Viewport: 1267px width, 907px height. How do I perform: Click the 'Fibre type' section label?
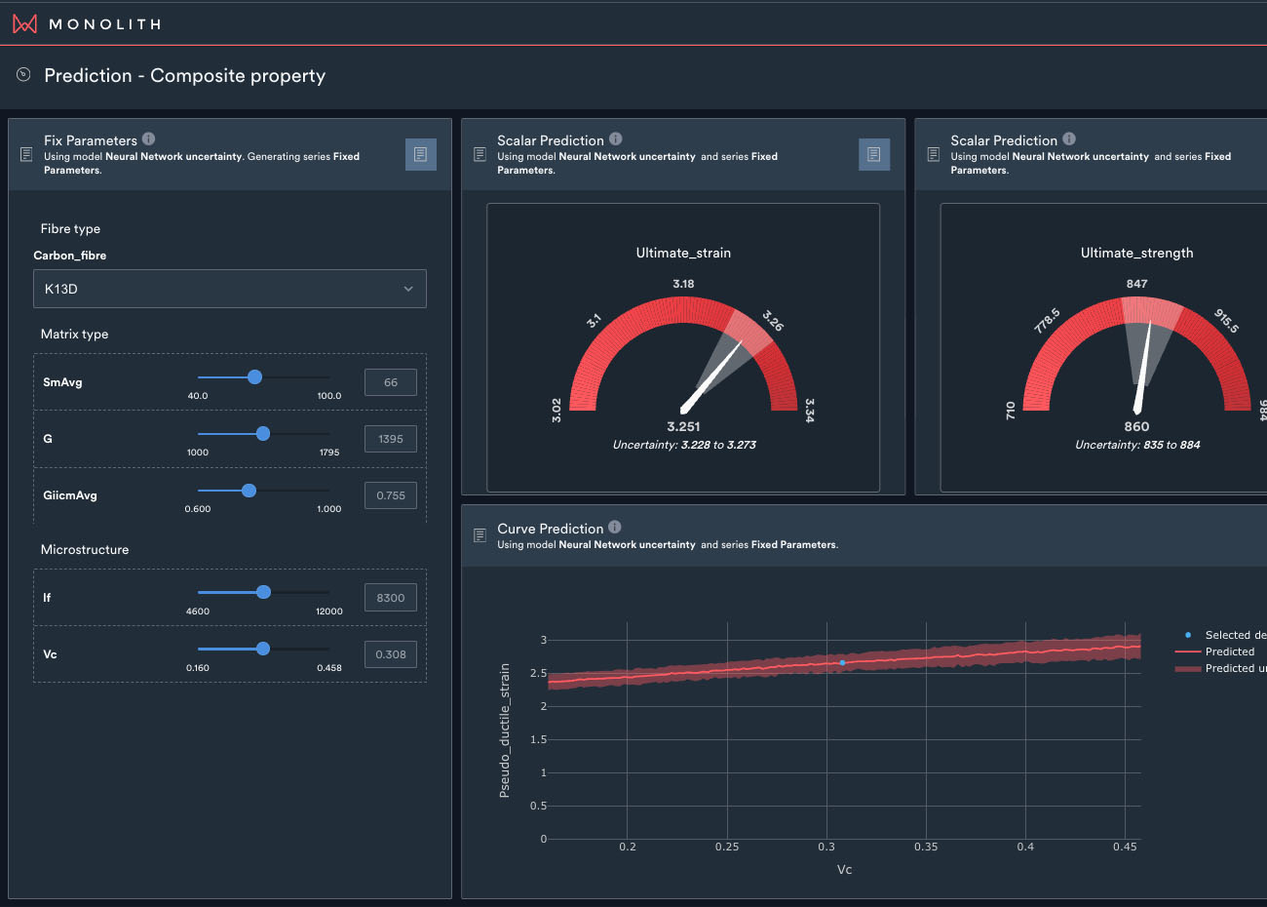[x=70, y=228]
